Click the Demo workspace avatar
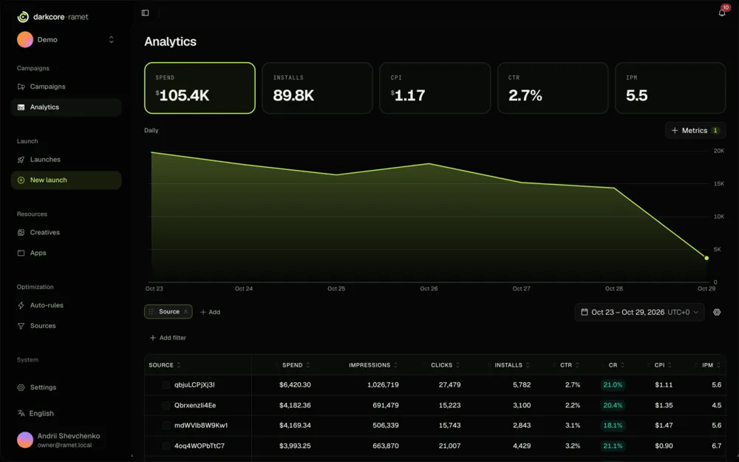 coord(25,40)
